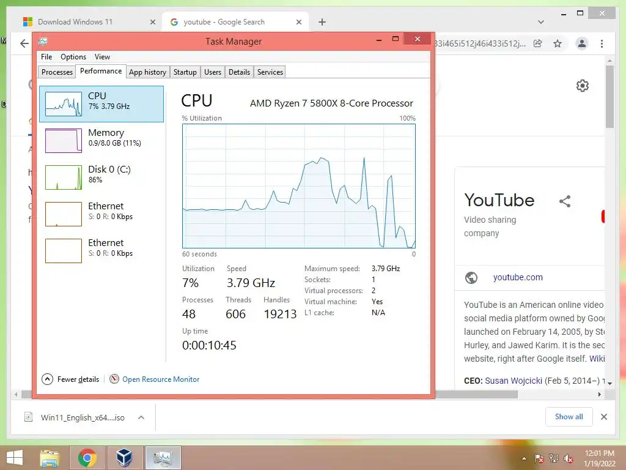
Task: Click the Threads value 606
Action: pos(235,314)
